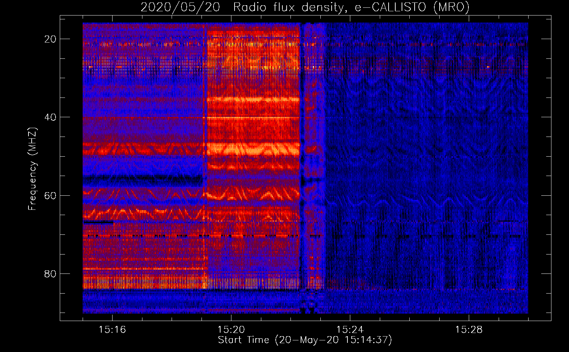The image size is (569, 352).
Task: Click the 40 MHz frequency tick label
Action: coord(50,117)
